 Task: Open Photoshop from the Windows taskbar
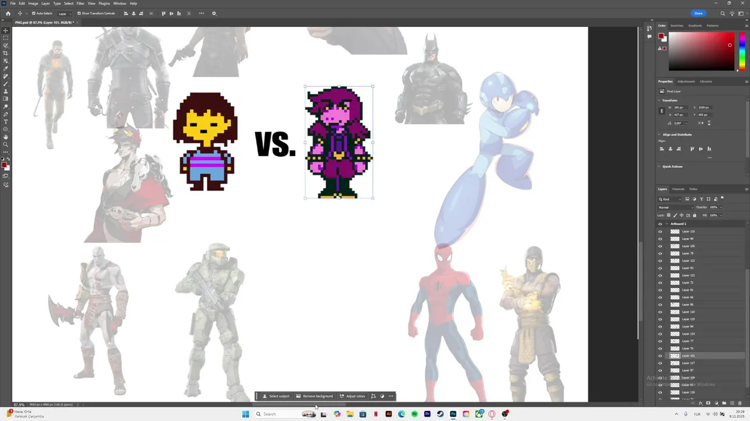click(x=453, y=414)
